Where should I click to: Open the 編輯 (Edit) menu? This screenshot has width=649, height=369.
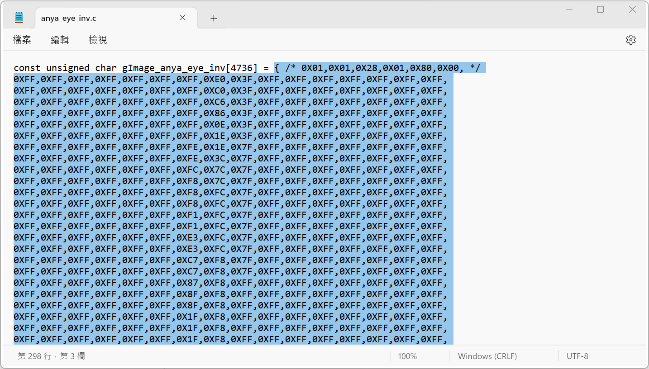(60, 40)
